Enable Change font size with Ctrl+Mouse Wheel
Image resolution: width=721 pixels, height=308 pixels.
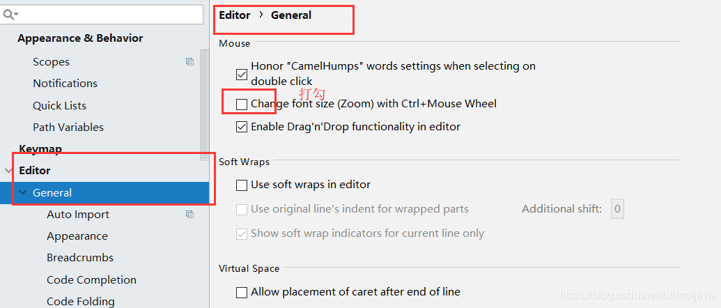[x=242, y=104]
